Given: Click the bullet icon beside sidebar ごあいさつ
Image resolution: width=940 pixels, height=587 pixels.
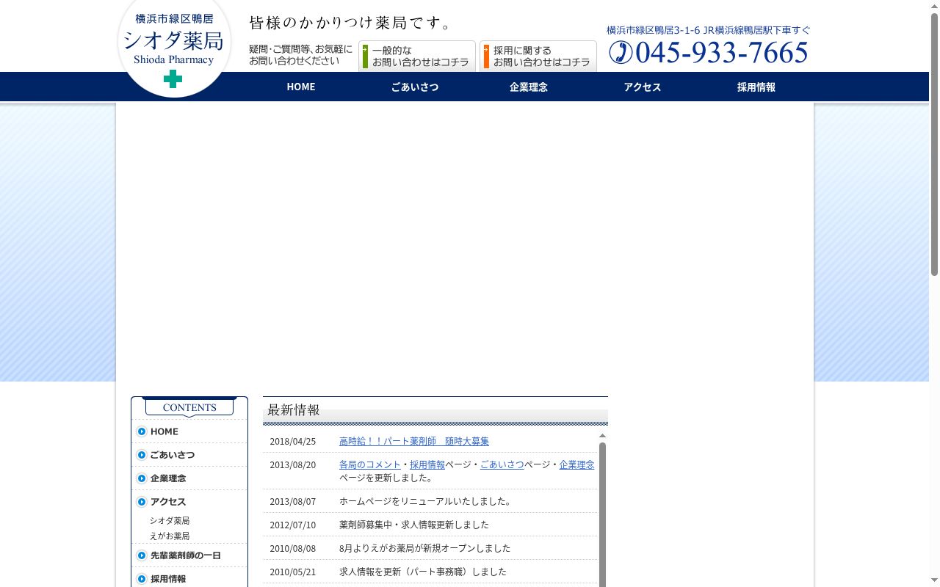Looking at the screenshot, I should [x=142, y=455].
